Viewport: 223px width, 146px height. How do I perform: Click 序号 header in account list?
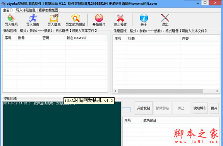tap(10, 38)
